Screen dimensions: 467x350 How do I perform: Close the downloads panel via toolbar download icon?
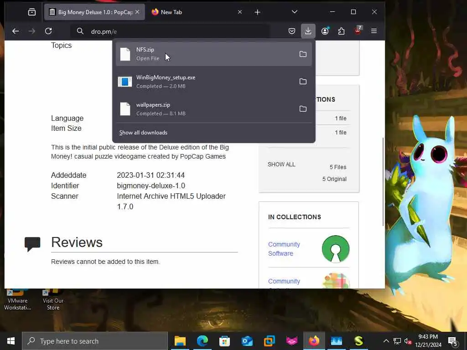pyautogui.click(x=308, y=31)
